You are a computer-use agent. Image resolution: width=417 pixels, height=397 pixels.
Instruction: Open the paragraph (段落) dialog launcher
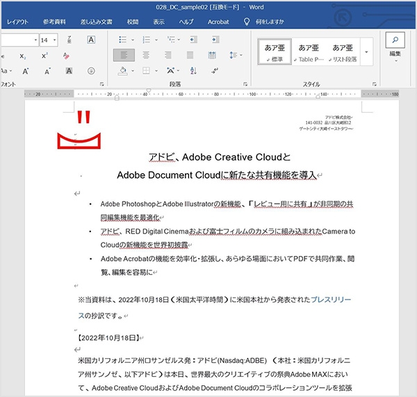pyautogui.click(x=245, y=84)
